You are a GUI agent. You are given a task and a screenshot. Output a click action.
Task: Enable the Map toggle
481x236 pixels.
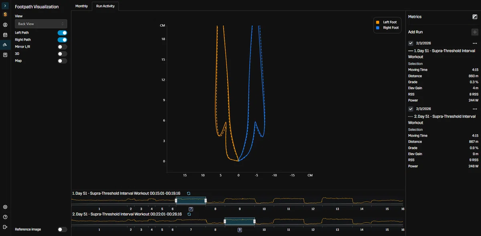(x=62, y=61)
